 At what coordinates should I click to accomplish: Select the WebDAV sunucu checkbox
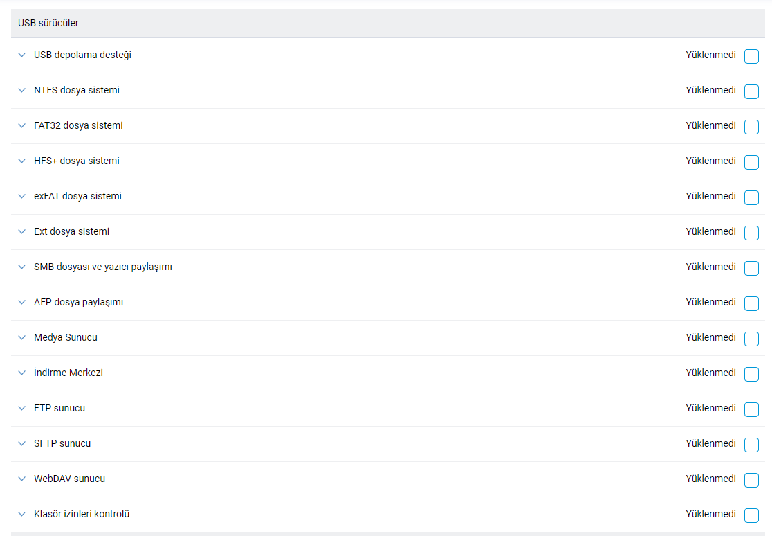[751, 480]
